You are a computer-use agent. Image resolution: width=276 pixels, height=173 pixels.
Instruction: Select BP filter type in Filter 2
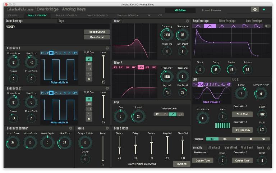tap(128, 67)
